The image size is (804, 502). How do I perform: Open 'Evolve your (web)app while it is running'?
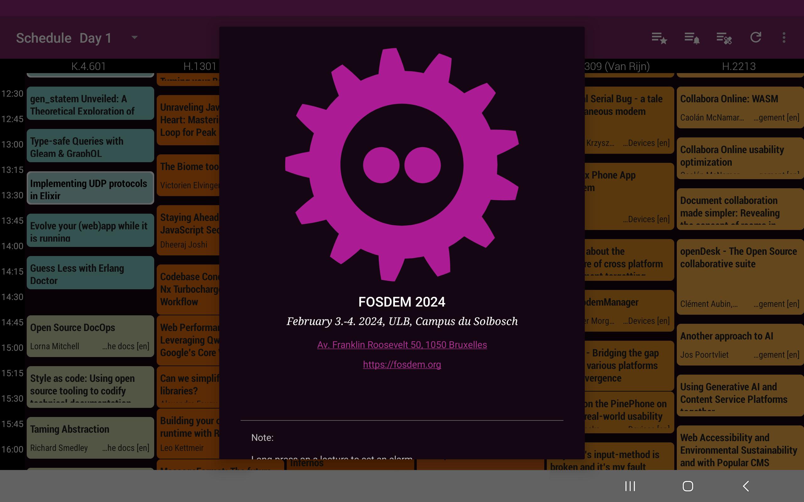(90, 230)
